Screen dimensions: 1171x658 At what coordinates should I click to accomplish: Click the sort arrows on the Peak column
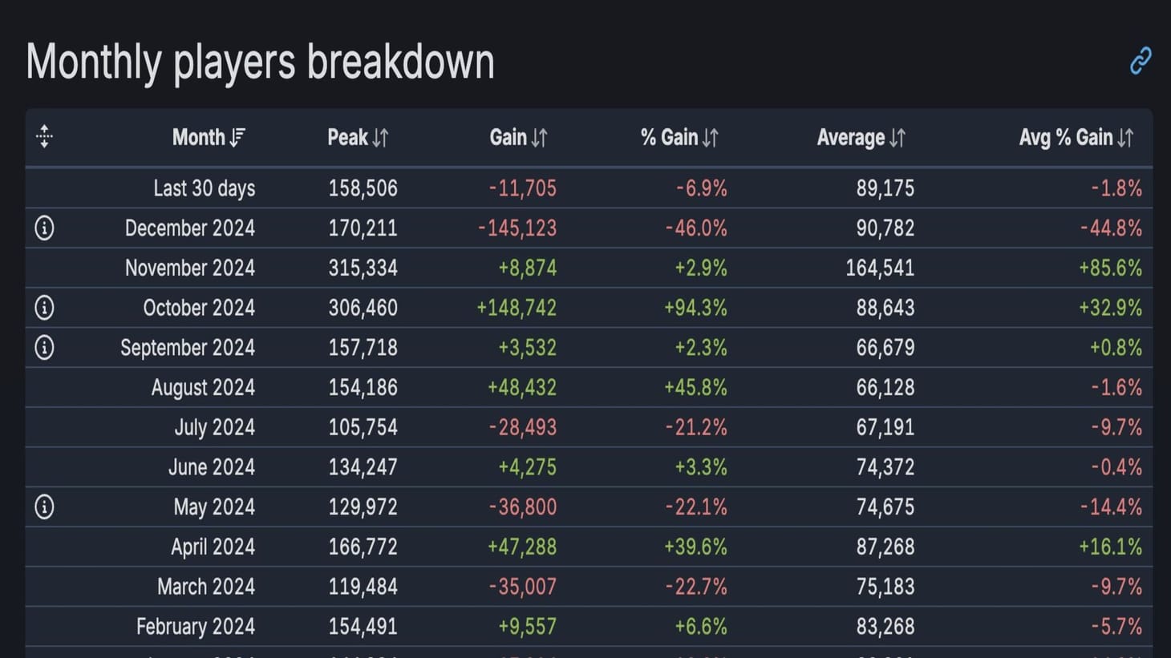point(380,136)
